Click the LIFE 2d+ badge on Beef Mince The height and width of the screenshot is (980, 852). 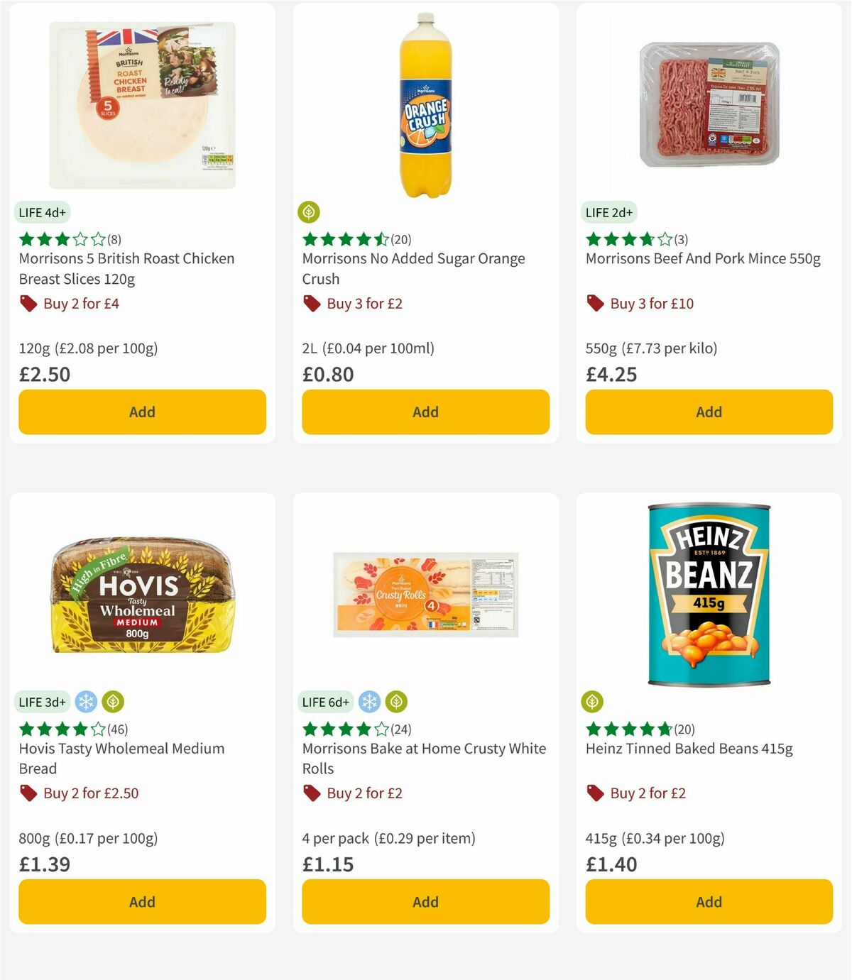pos(608,211)
